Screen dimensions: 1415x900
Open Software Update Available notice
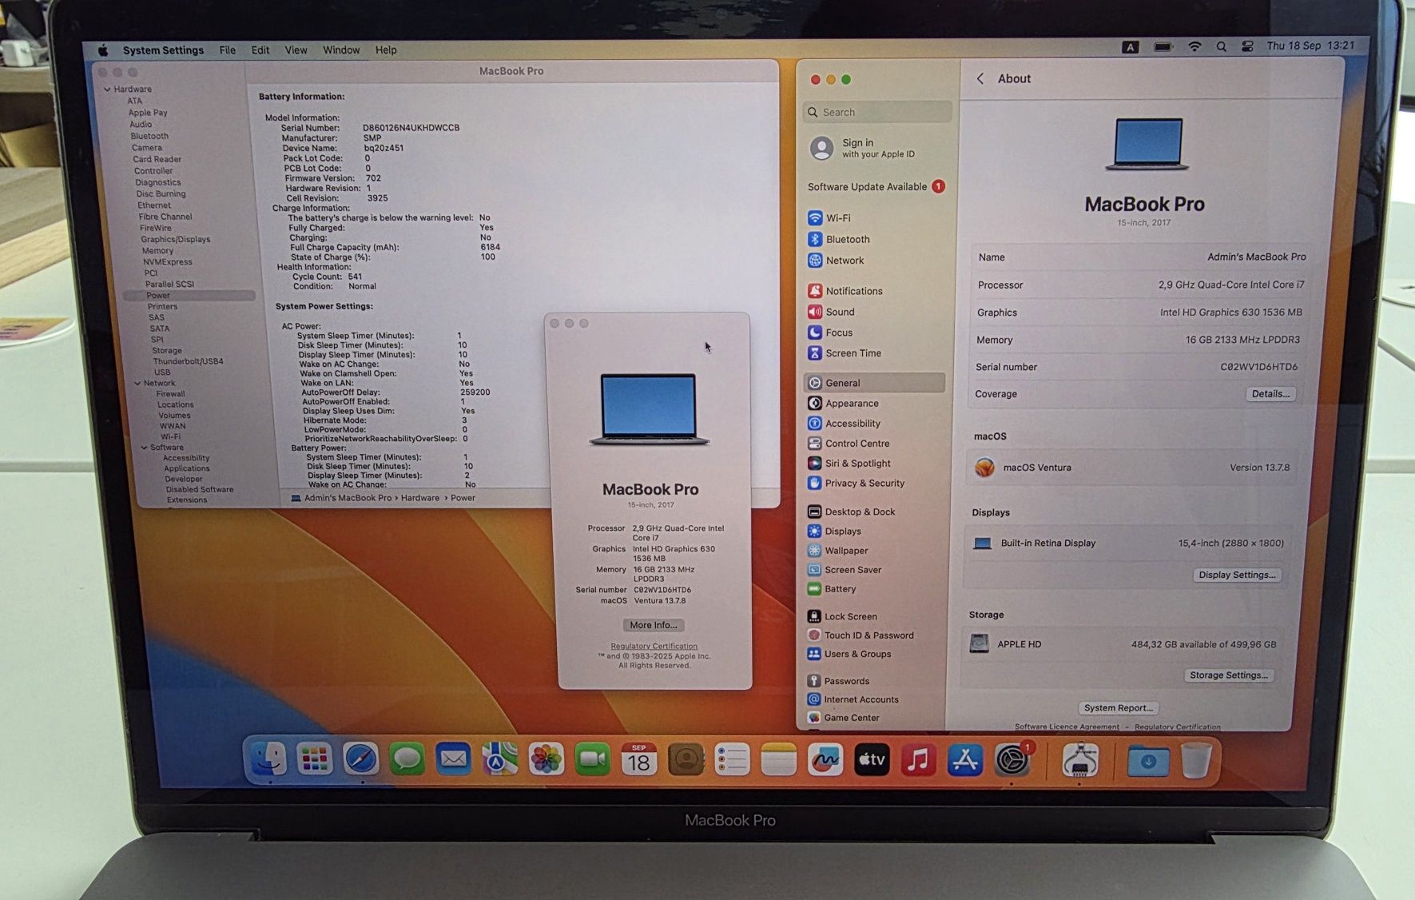point(876,187)
